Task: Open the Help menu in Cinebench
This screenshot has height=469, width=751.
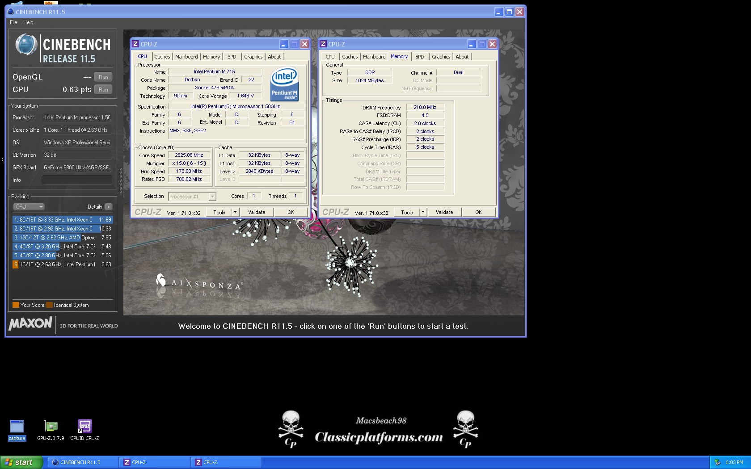Action: coord(28,22)
